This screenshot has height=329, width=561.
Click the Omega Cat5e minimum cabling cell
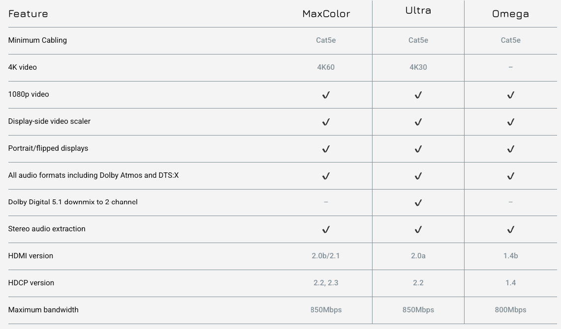[510, 40]
